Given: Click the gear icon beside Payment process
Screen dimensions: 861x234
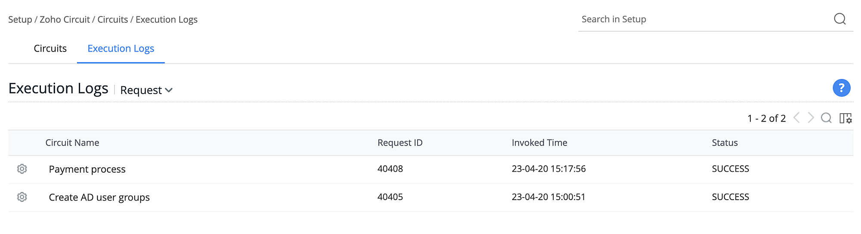Looking at the screenshot, I should [x=22, y=169].
